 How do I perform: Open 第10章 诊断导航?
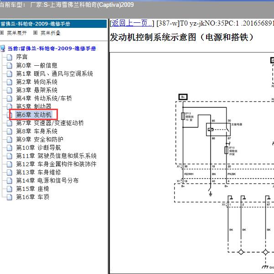pos(38,148)
